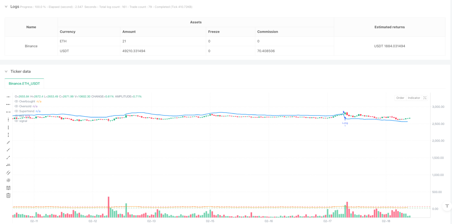The height and width of the screenshot is (224, 452).
Task: Toggle the signal indicator eye icon
Action: [x=16, y=121]
